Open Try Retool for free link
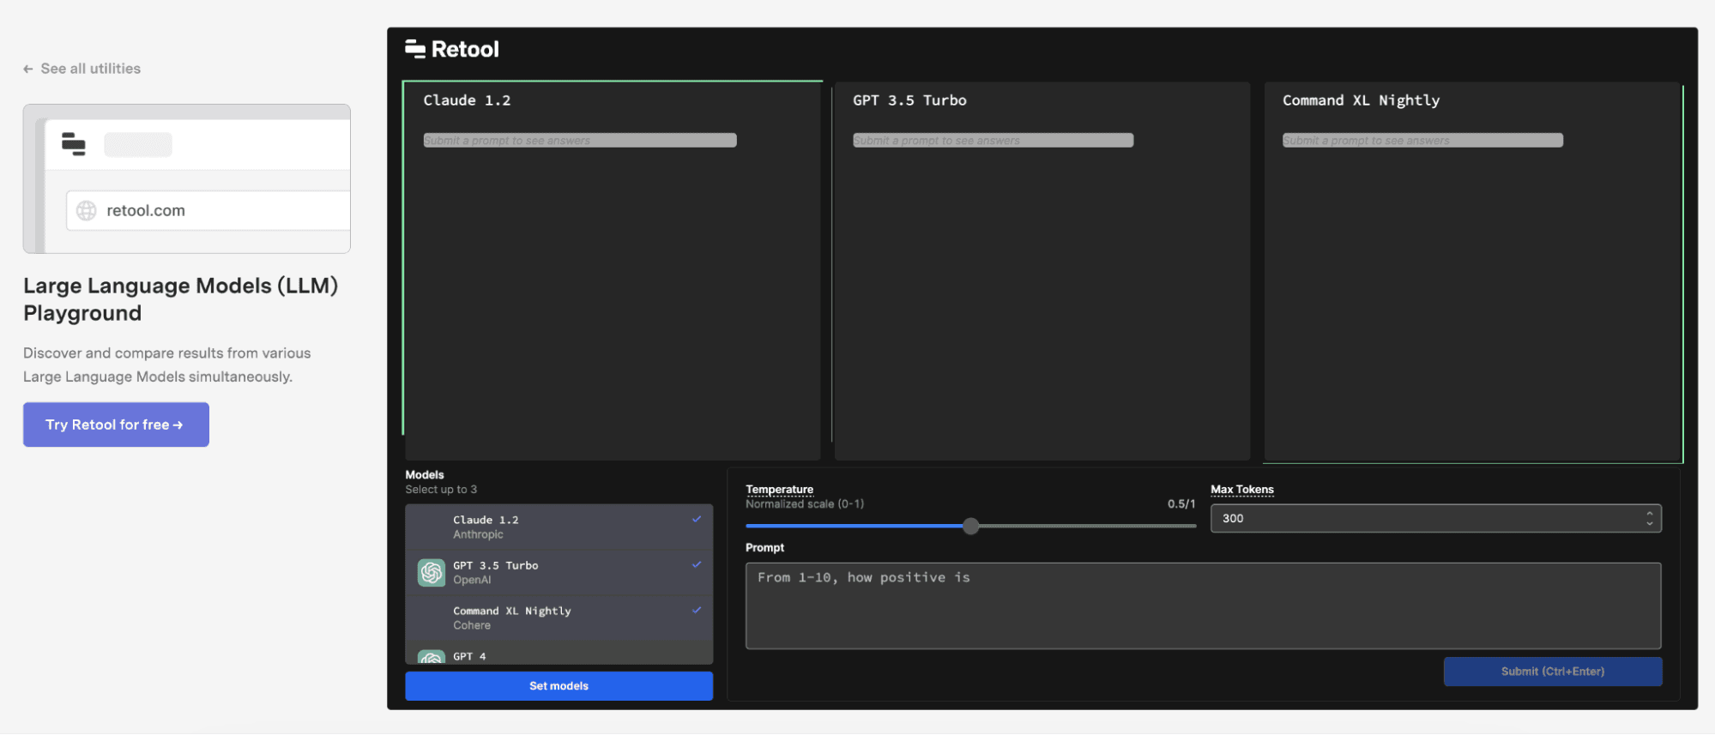Viewport: 1715px width, 735px height. pyautogui.click(x=116, y=425)
